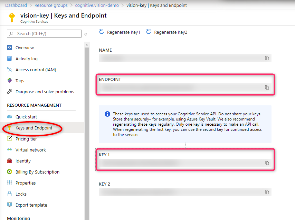Click the Pricing tier edit icon

coord(9,139)
